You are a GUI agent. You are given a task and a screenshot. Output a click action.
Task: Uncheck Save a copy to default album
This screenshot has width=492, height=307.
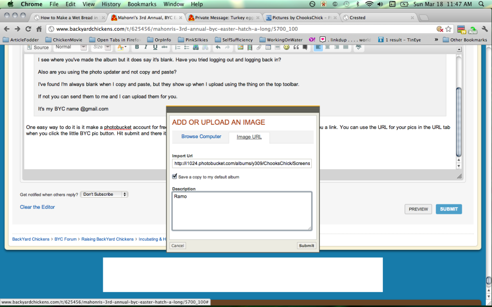[175, 177]
